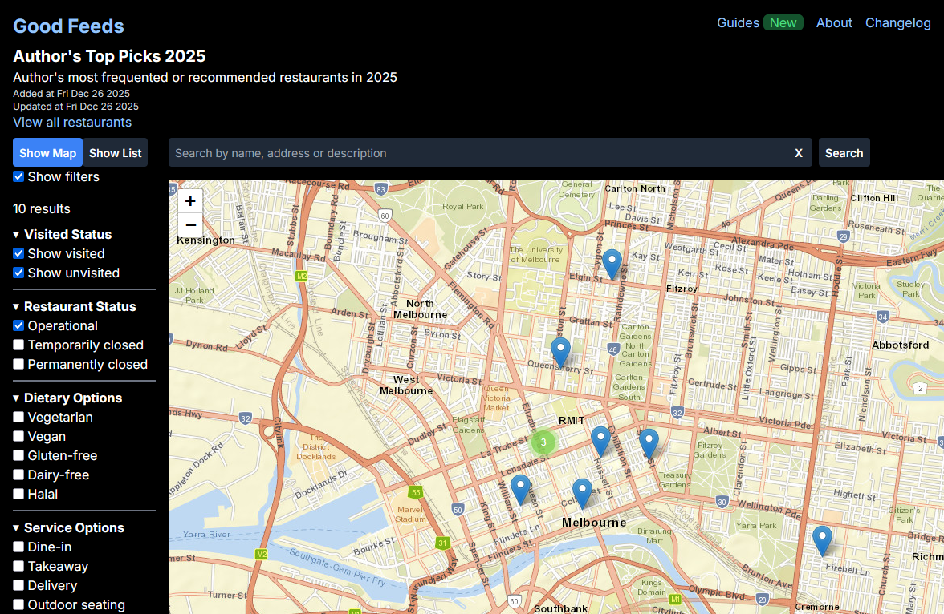Screen dimensions: 944x614
Task: Check the Vegetarian dietary option
Action: click(18, 417)
